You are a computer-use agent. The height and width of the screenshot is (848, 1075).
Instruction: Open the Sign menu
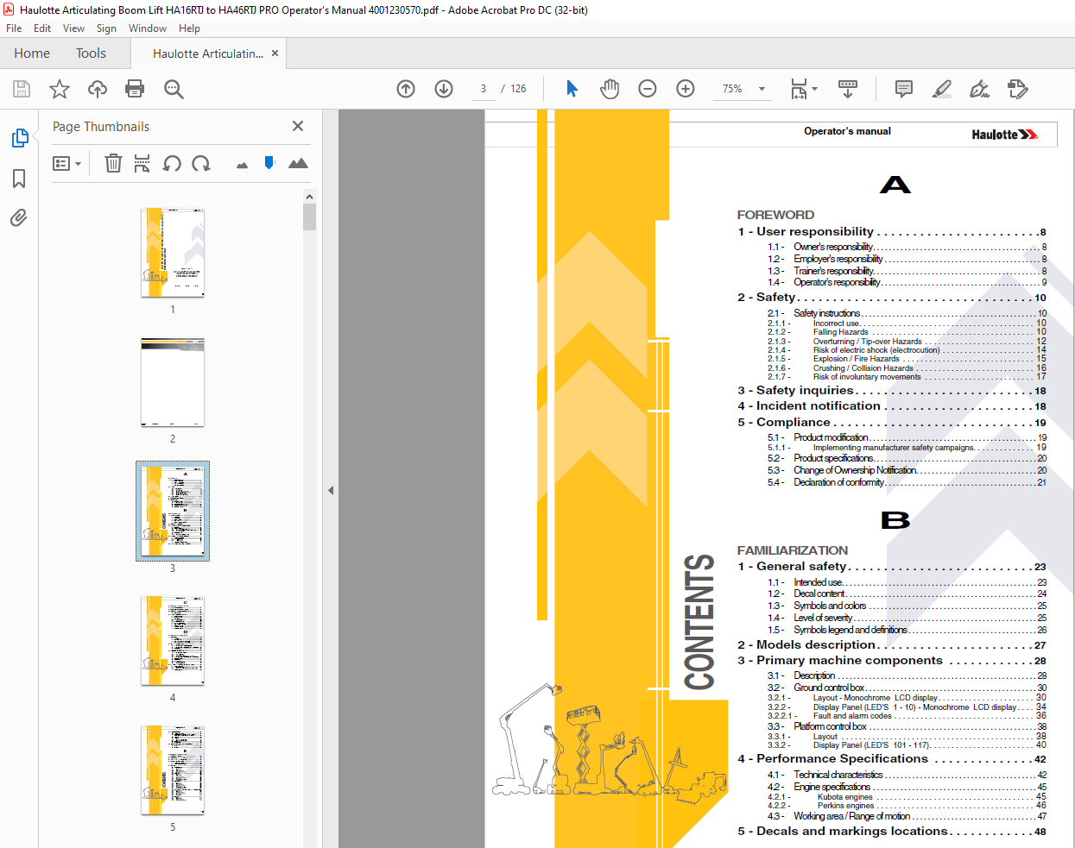[106, 28]
